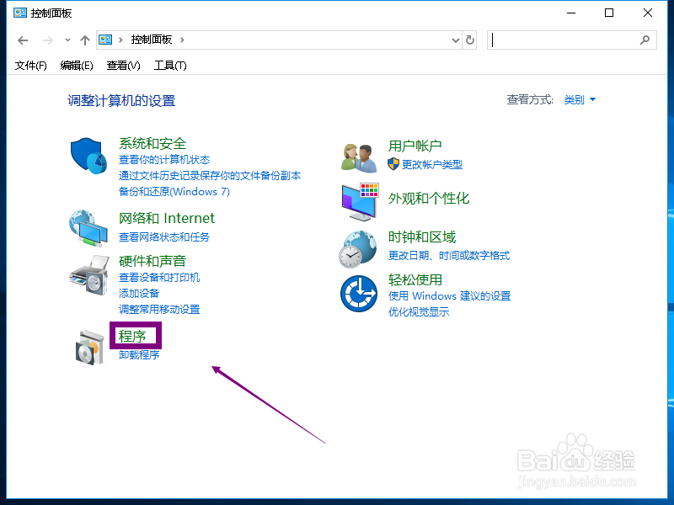The width and height of the screenshot is (674, 505).
Task: Open 时钟和区域 using the clock icon
Action: [358, 247]
